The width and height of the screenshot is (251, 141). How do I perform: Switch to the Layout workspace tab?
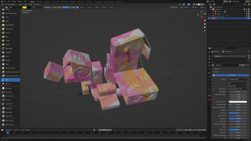pos(32,2)
